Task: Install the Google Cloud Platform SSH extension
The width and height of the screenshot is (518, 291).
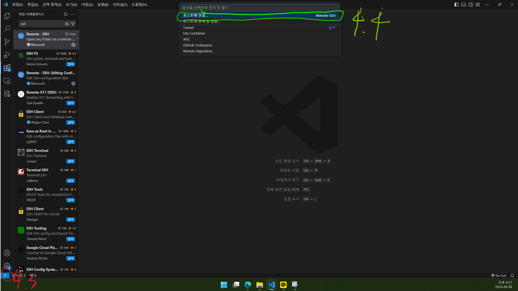Action: coord(71,258)
